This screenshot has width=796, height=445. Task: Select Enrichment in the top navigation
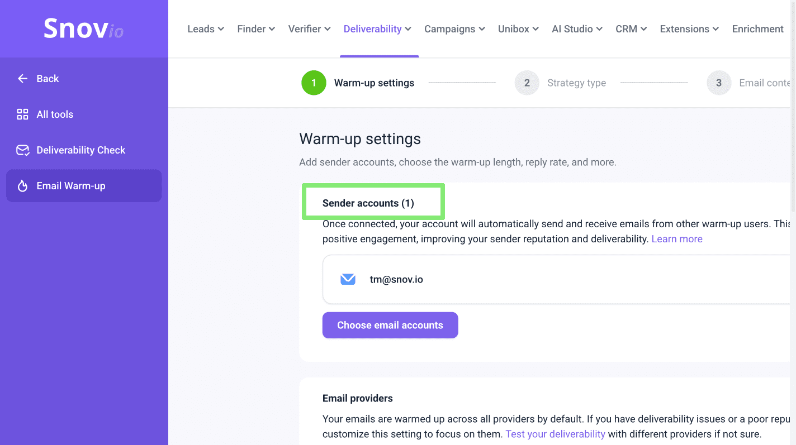pyautogui.click(x=757, y=29)
